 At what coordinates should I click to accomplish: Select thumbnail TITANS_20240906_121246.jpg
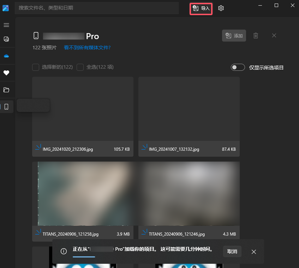189,194
